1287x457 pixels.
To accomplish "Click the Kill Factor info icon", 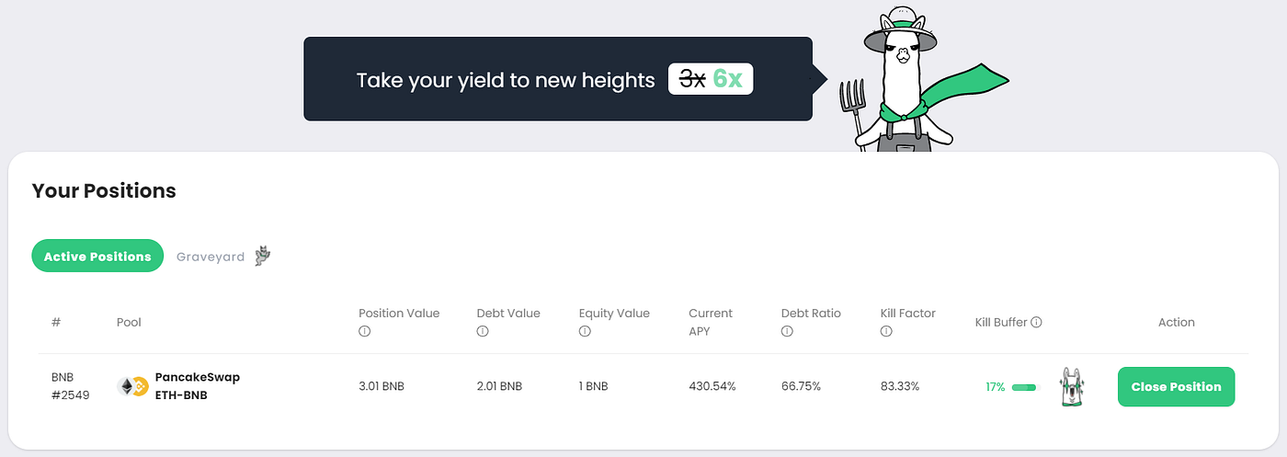I will (885, 332).
